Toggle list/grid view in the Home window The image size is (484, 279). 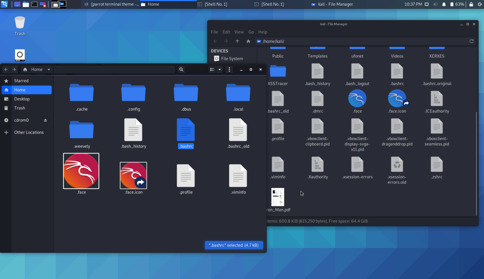212,70
